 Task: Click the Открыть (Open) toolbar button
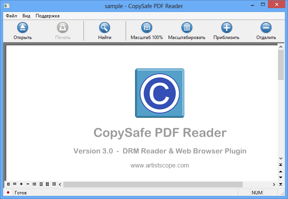[x=22, y=31]
